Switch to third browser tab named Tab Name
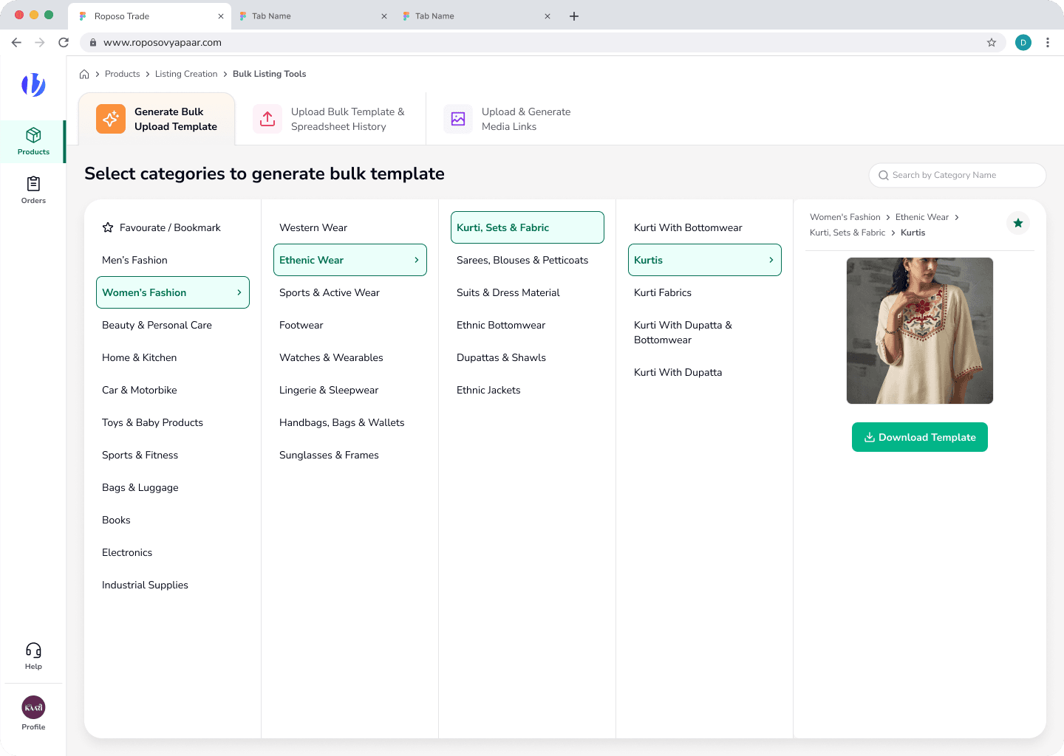This screenshot has width=1064, height=756. (x=476, y=16)
